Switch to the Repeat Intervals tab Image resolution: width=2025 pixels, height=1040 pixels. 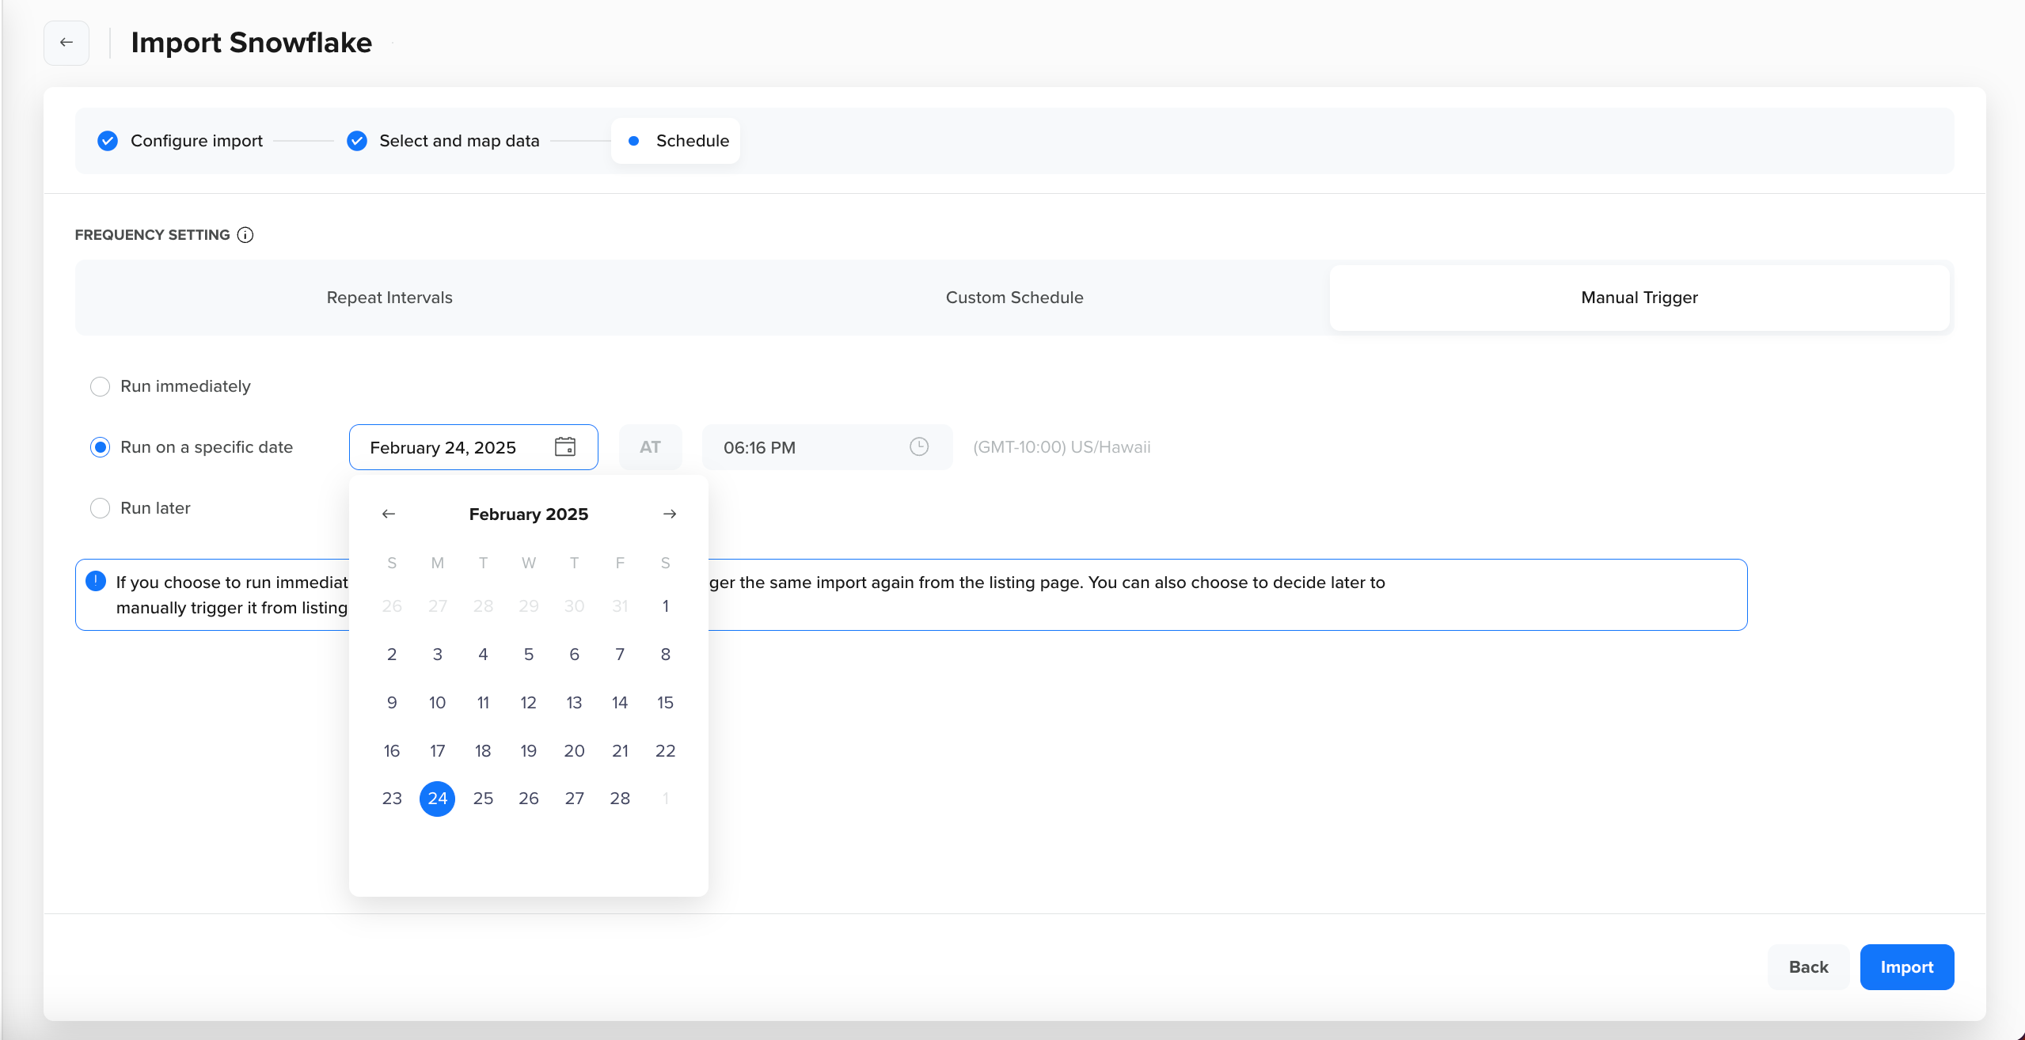coord(389,297)
